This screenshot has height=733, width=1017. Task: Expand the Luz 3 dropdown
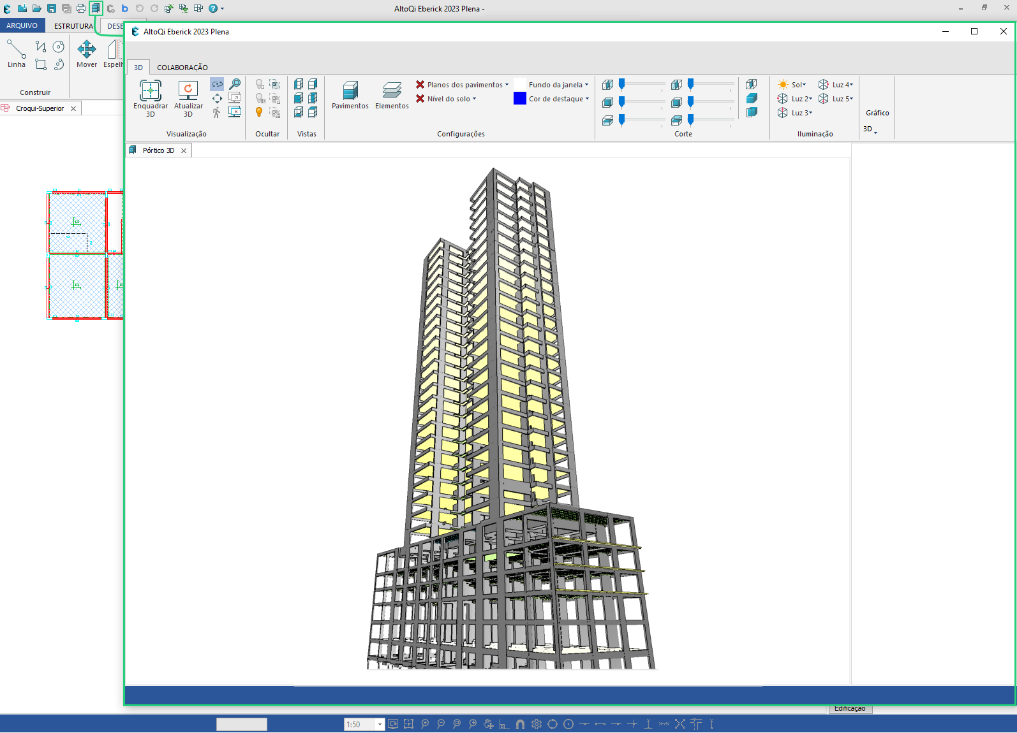[810, 113]
